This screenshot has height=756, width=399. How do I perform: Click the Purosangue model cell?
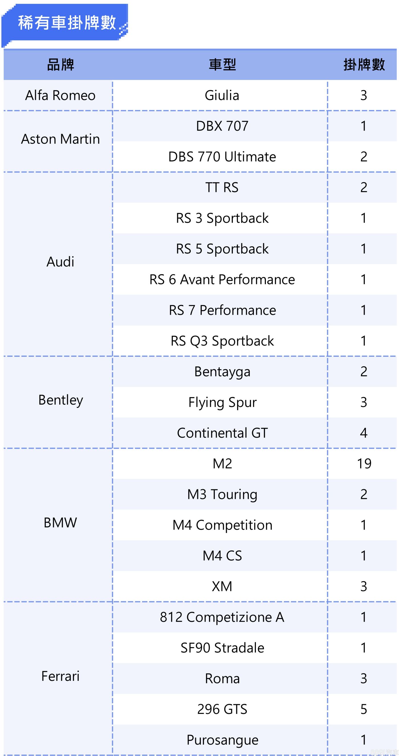(x=222, y=739)
